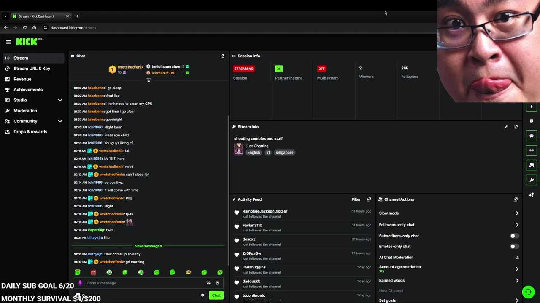
Task: Click top gifter wretchedfenix in leaderboard
Action: click(130, 67)
